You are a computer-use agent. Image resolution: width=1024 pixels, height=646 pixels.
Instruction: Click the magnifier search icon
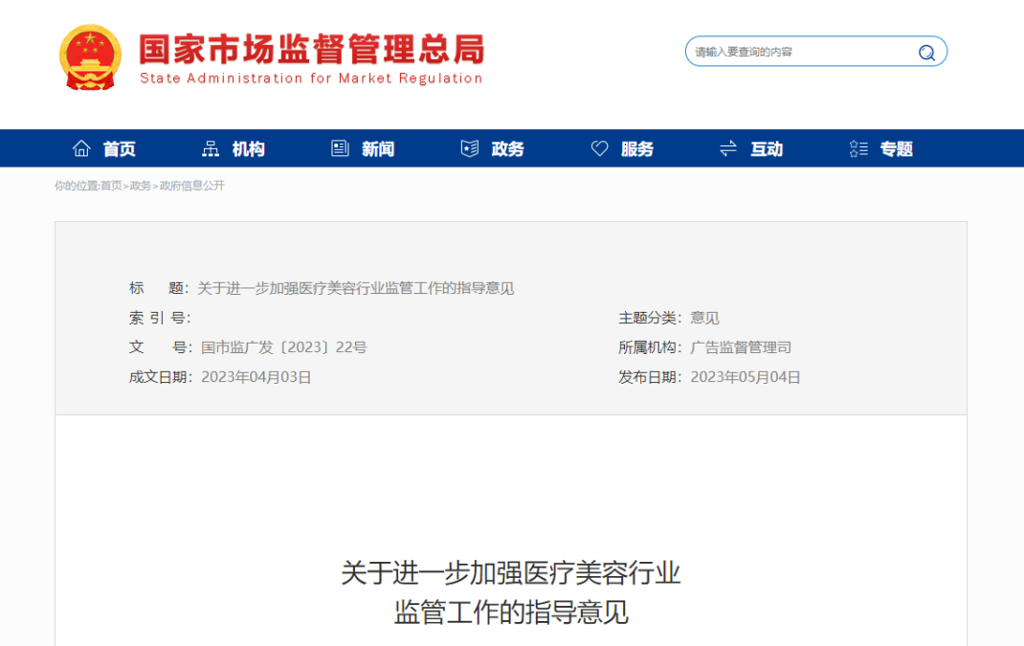pos(926,53)
